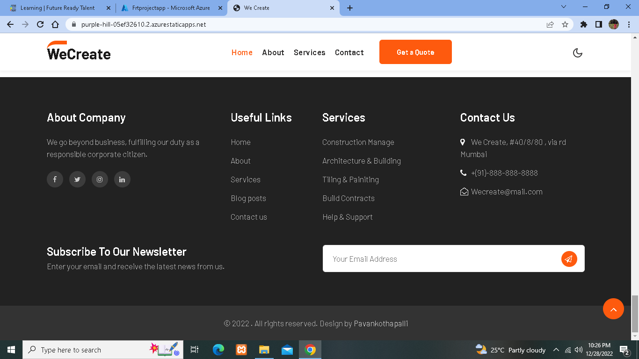The height and width of the screenshot is (359, 639).
Task: Click the WeCreate logo
Action: click(79, 50)
